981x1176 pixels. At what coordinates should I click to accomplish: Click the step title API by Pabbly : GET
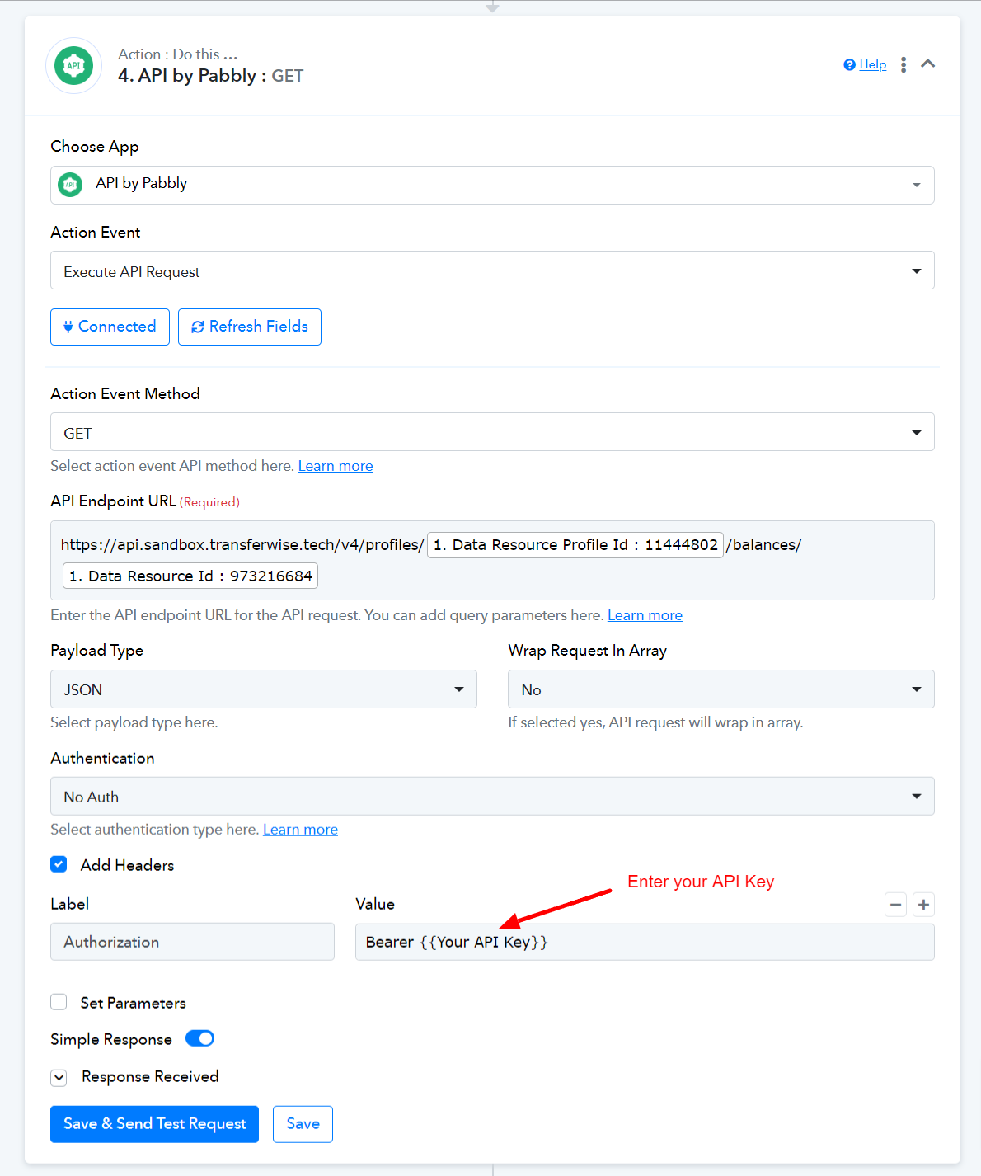(x=210, y=76)
